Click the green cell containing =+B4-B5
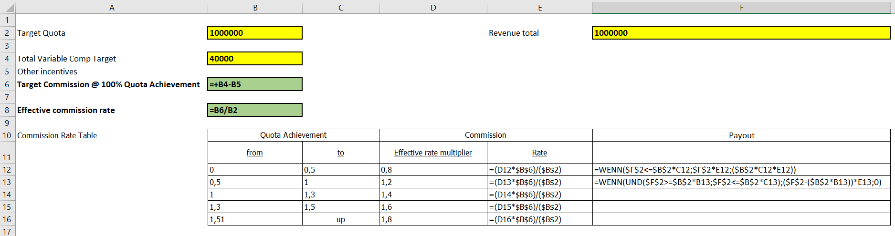This screenshot has height=236, width=895. coord(255,84)
